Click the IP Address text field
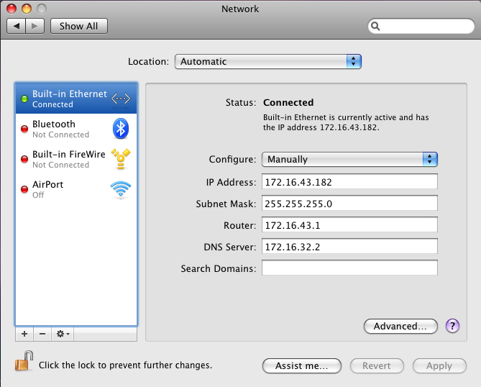Viewport: 481px width, 387px height. (349, 182)
